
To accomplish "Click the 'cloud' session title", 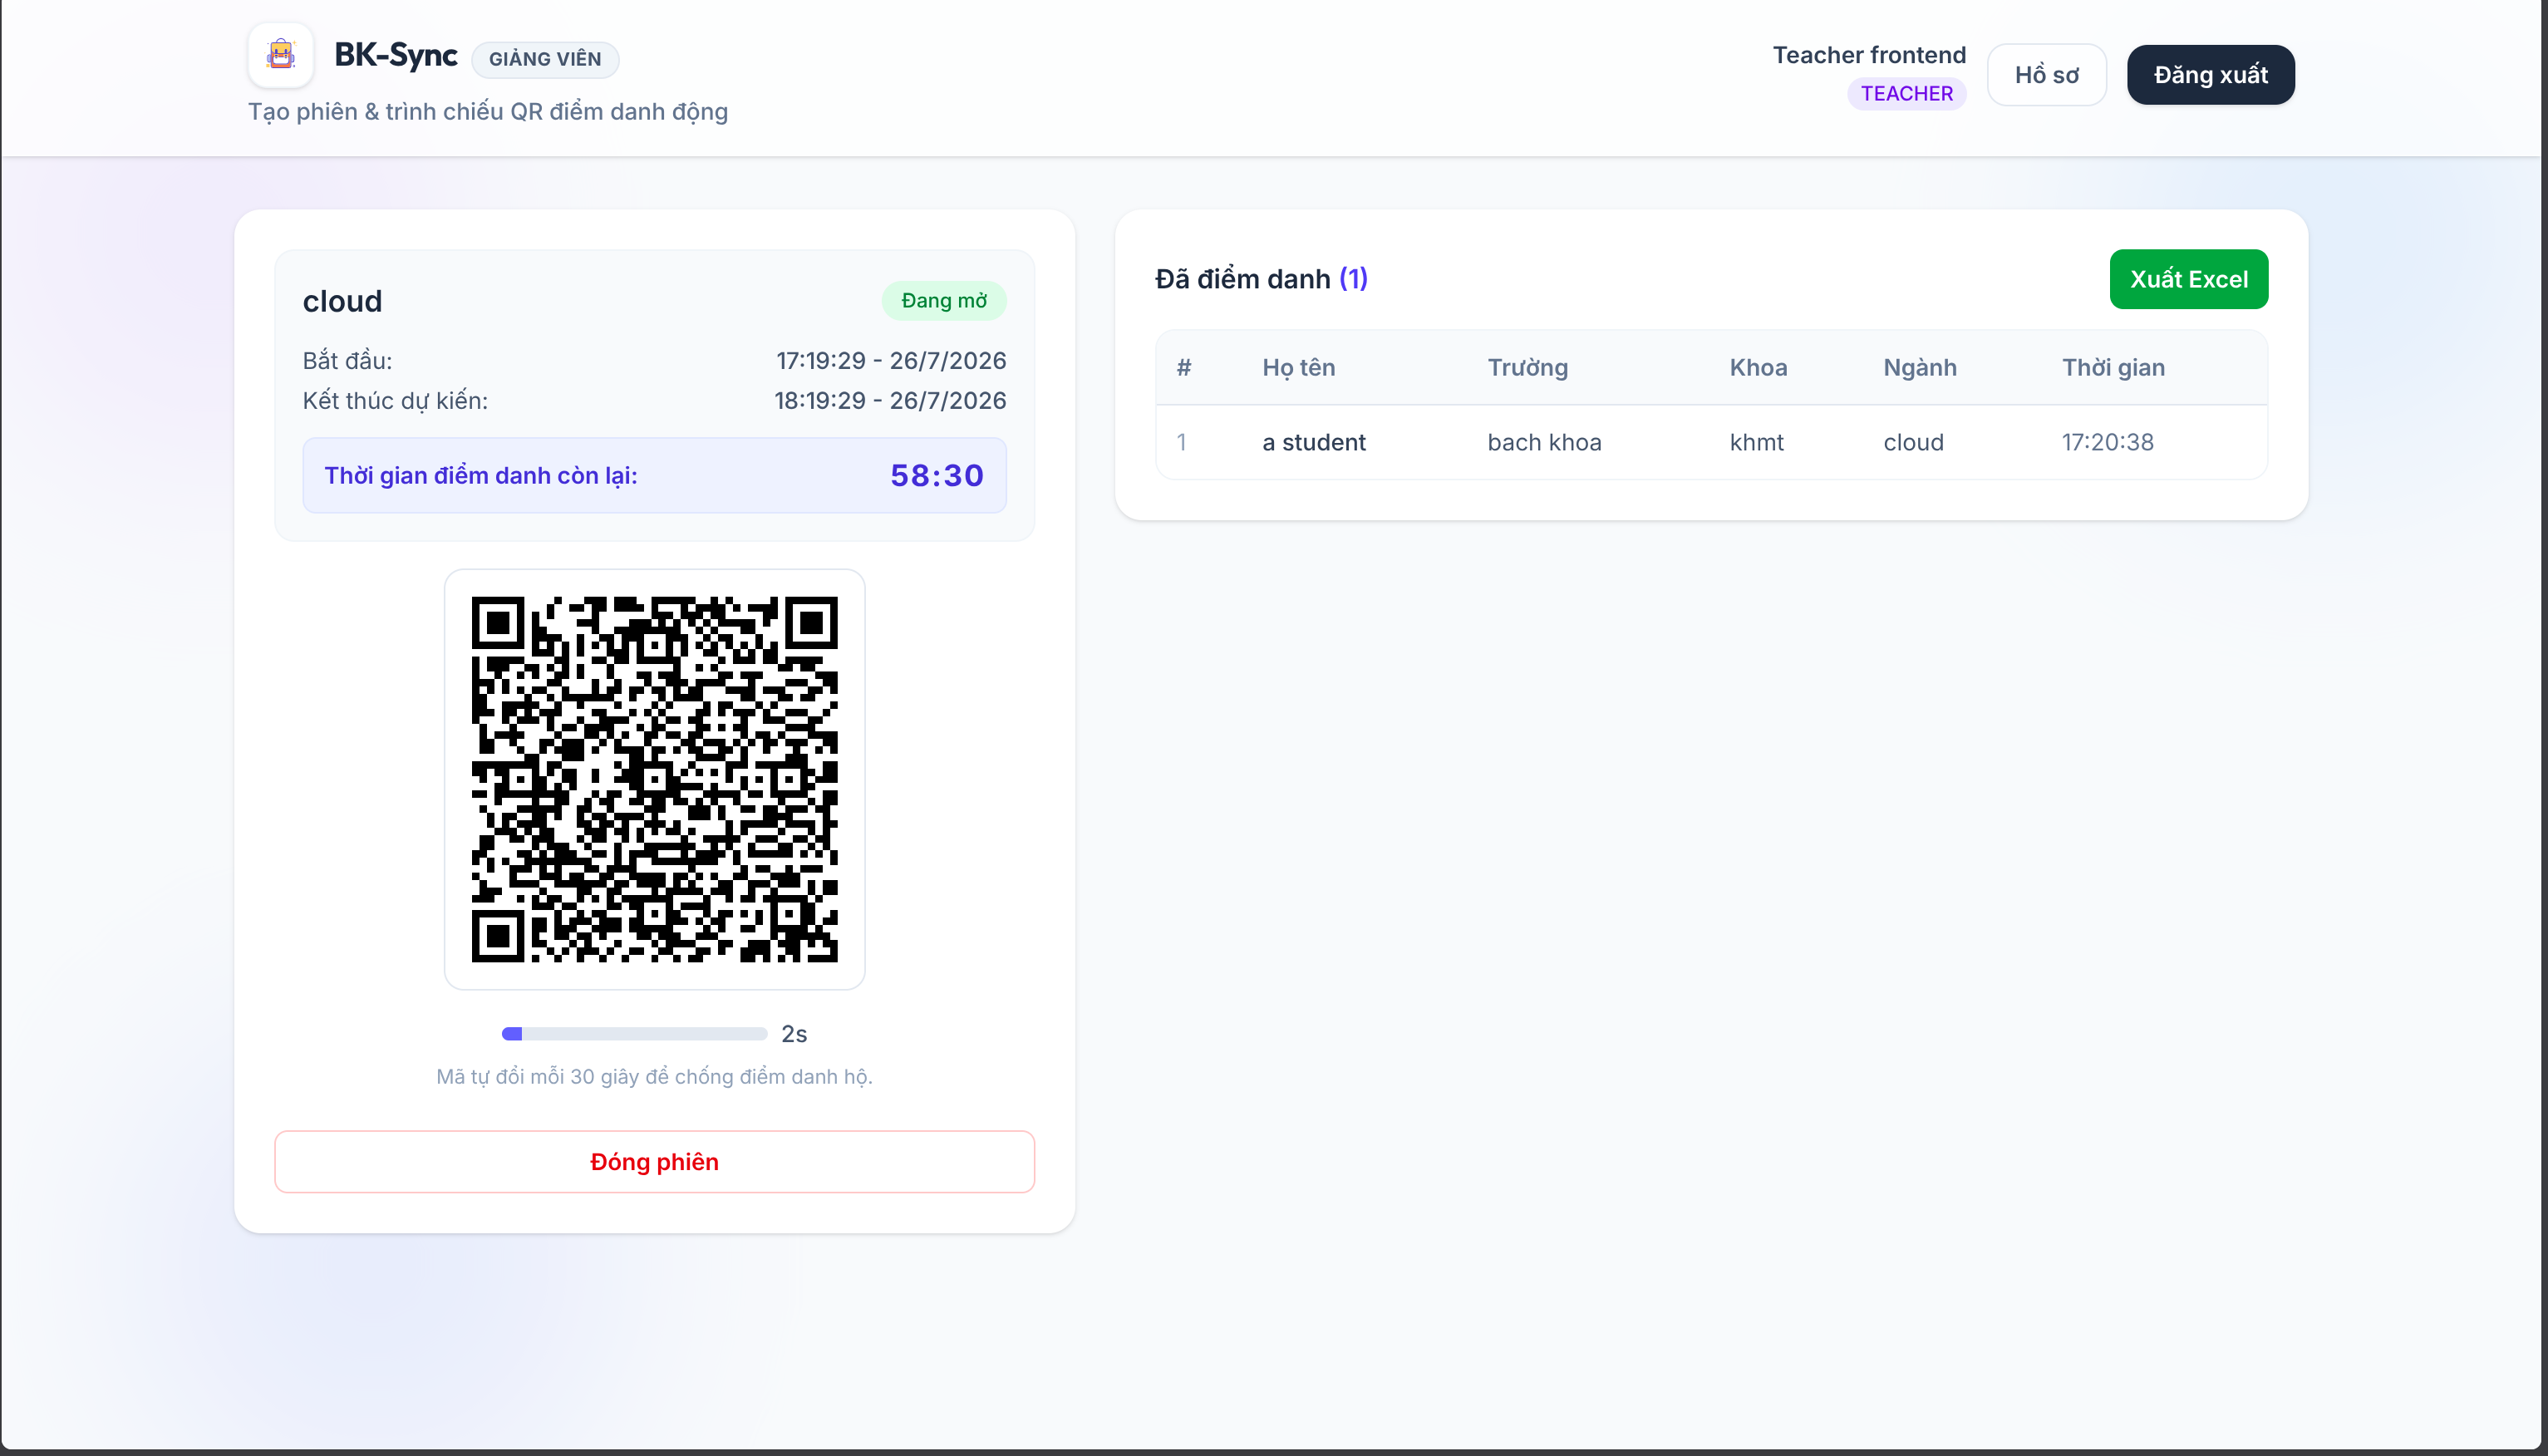I will tap(342, 301).
